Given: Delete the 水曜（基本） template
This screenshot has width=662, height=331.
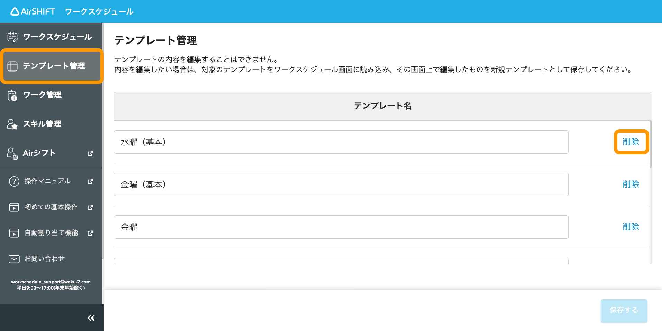Looking at the screenshot, I should (631, 142).
